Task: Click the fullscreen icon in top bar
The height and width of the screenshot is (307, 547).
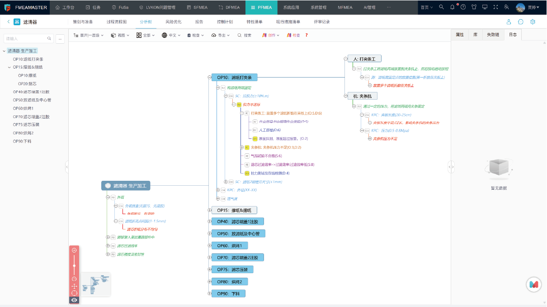Action: pyautogui.click(x=496, y=7)
